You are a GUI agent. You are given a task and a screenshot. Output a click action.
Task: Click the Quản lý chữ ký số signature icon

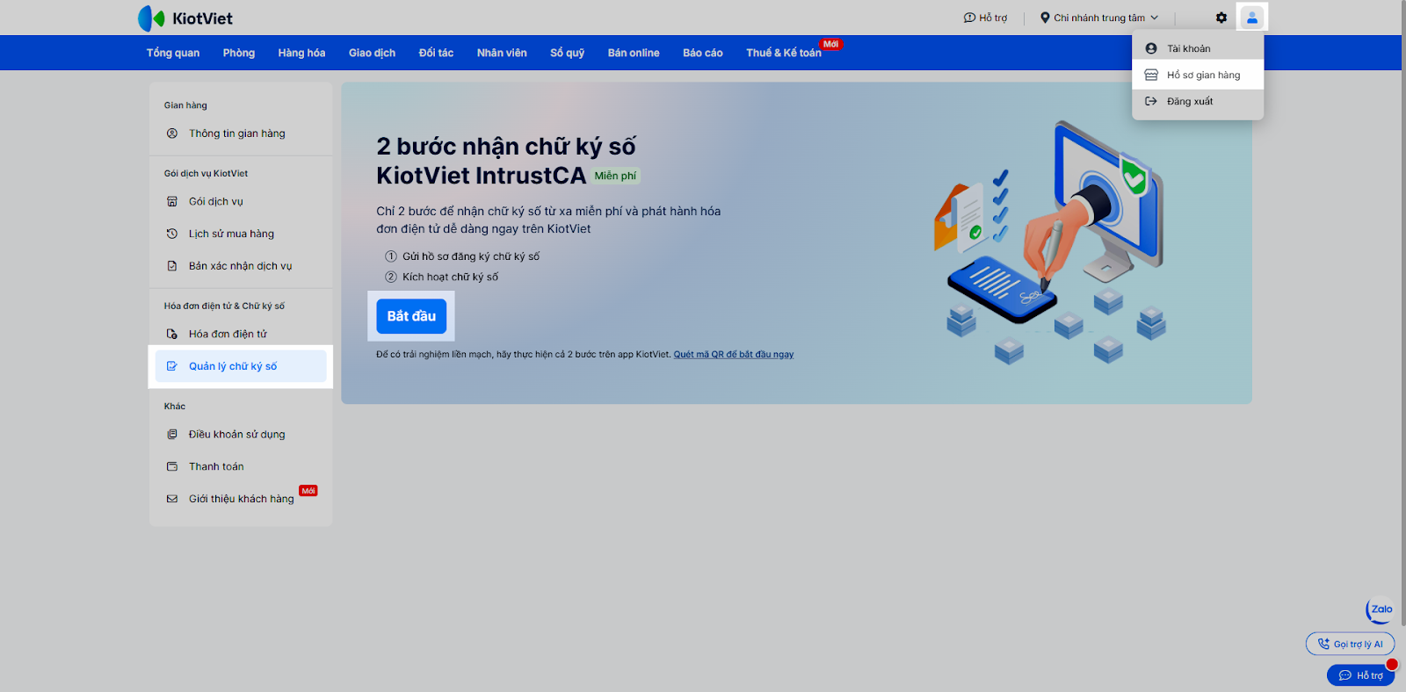coord(172,366)
